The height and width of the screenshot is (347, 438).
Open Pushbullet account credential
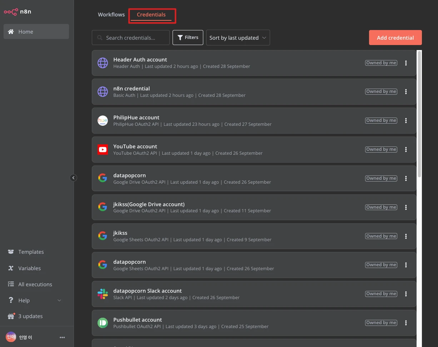pyautogui.click(x=254, y=323)
